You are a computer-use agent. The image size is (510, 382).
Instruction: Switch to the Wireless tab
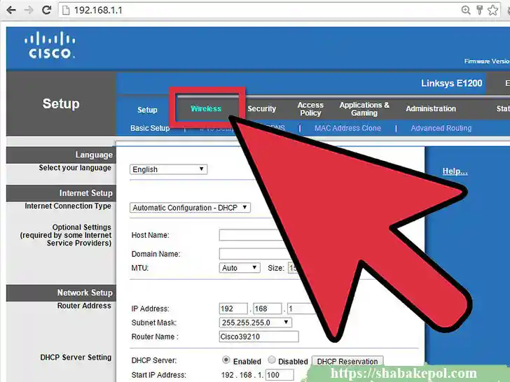(206, 108)
